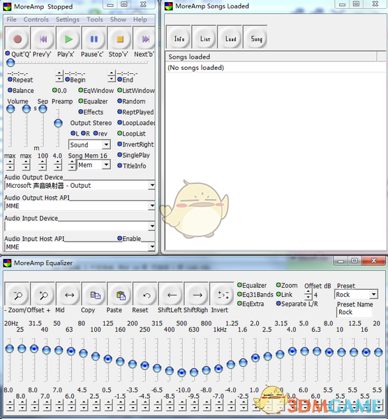Click the Invert equalizer icon
388x419 pixels.
223,295
